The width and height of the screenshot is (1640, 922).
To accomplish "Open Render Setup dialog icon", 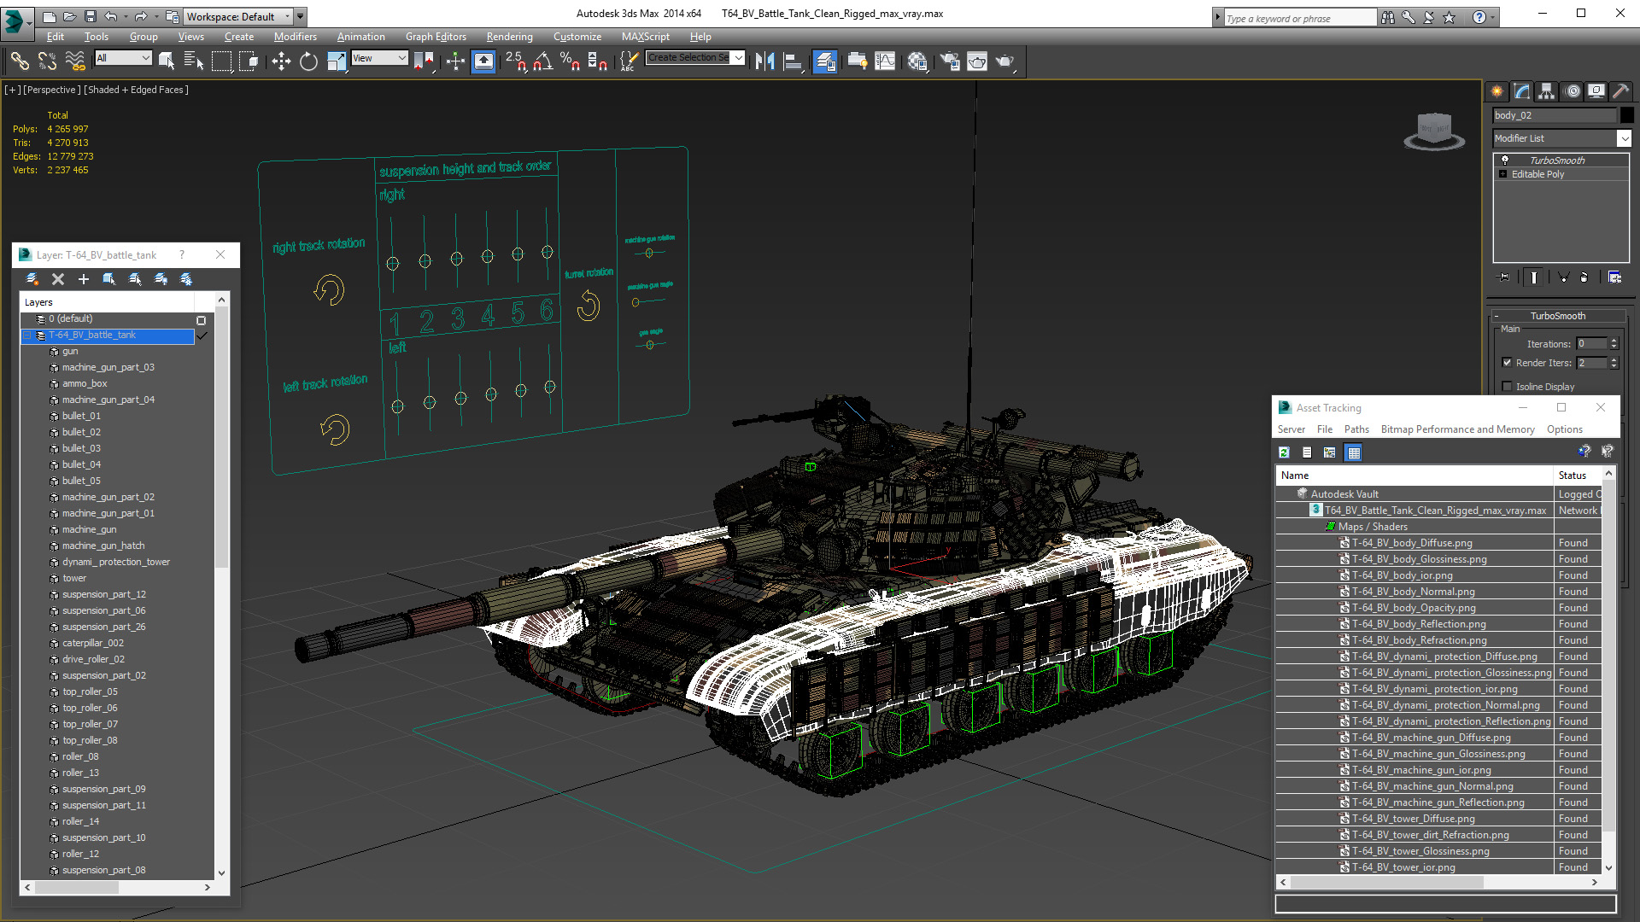I will point(950,61).
